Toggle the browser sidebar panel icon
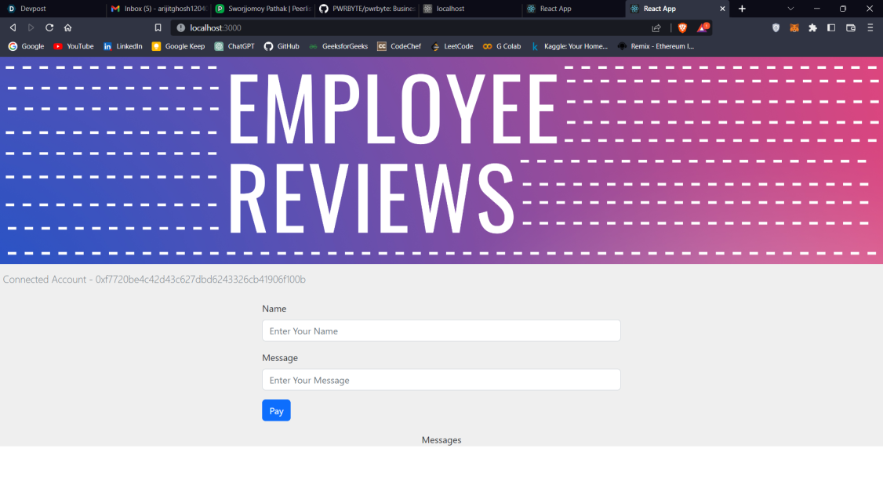 click(831, 27)
